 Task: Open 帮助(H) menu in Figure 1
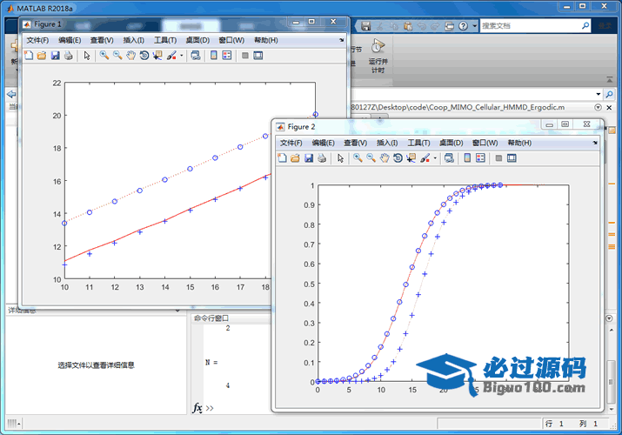click(x=266, y=40)
